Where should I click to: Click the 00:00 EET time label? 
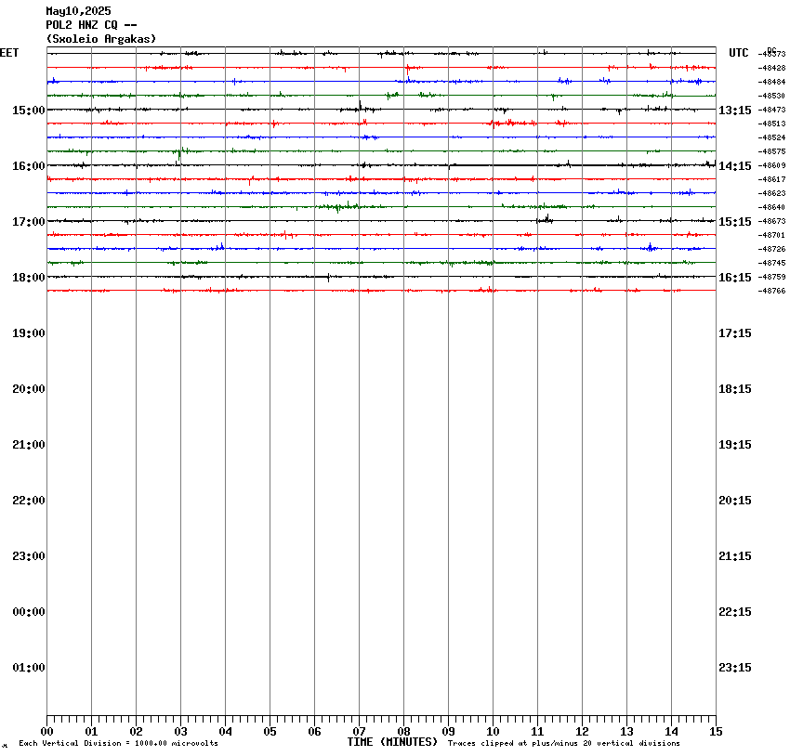(x=29, y=612)
